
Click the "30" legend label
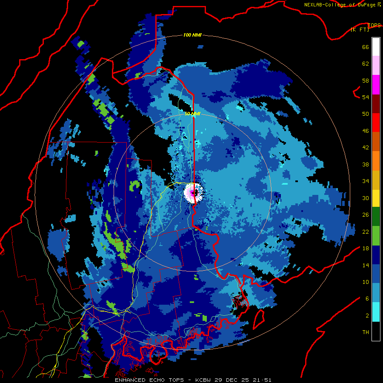coord(366,198)
